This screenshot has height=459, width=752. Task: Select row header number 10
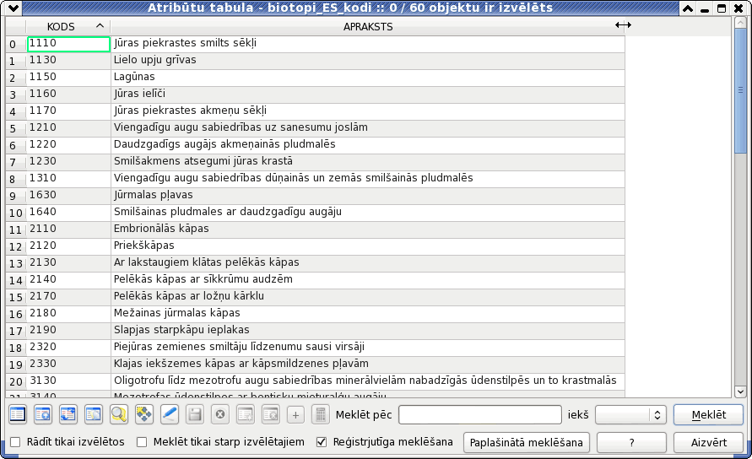pyautogui.click(x=16, y=213)
